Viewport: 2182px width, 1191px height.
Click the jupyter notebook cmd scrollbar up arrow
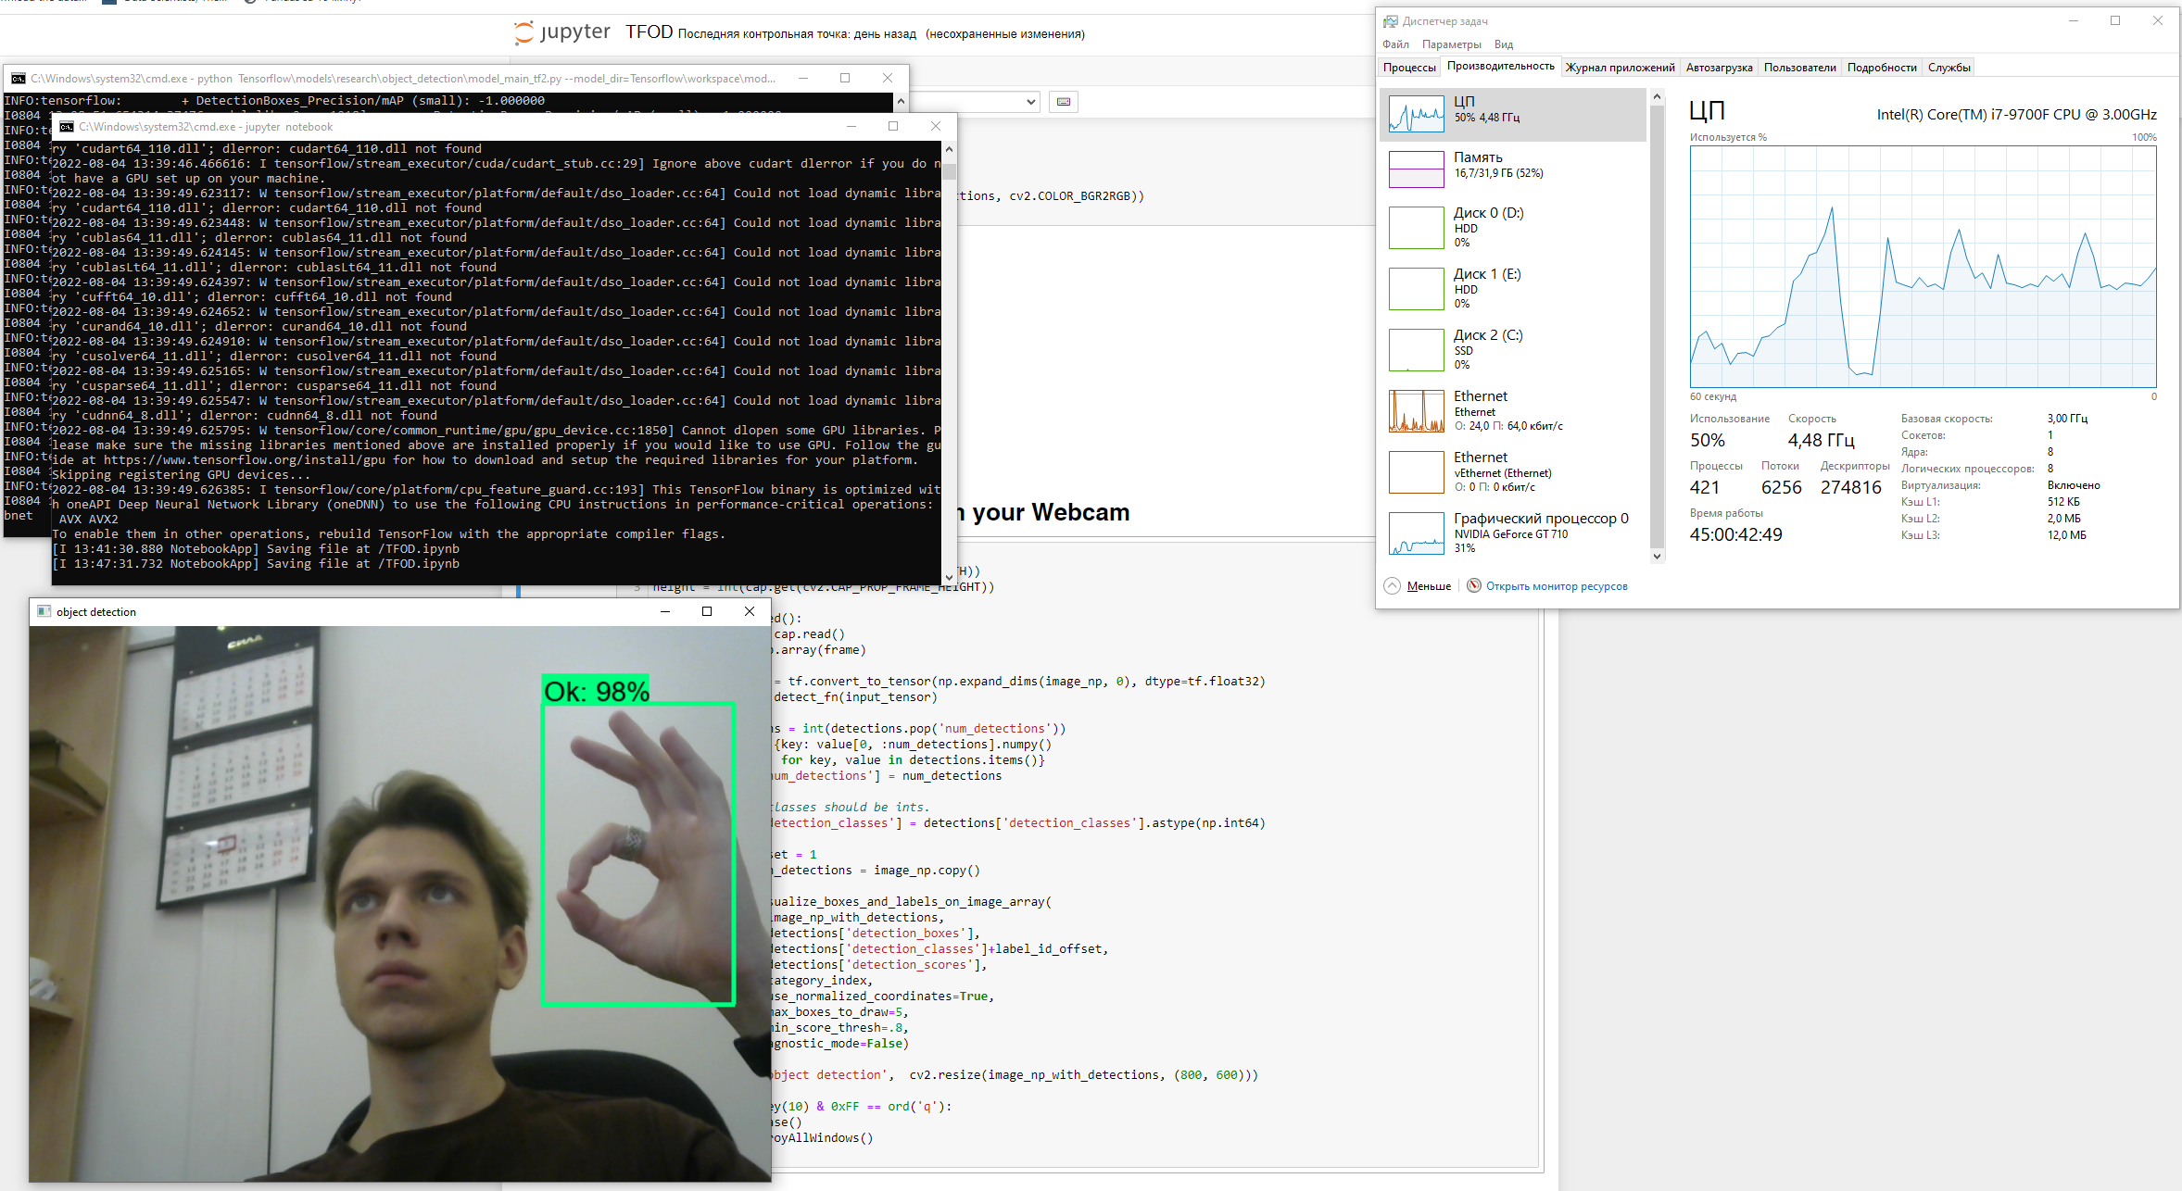[x=949, y=149]
